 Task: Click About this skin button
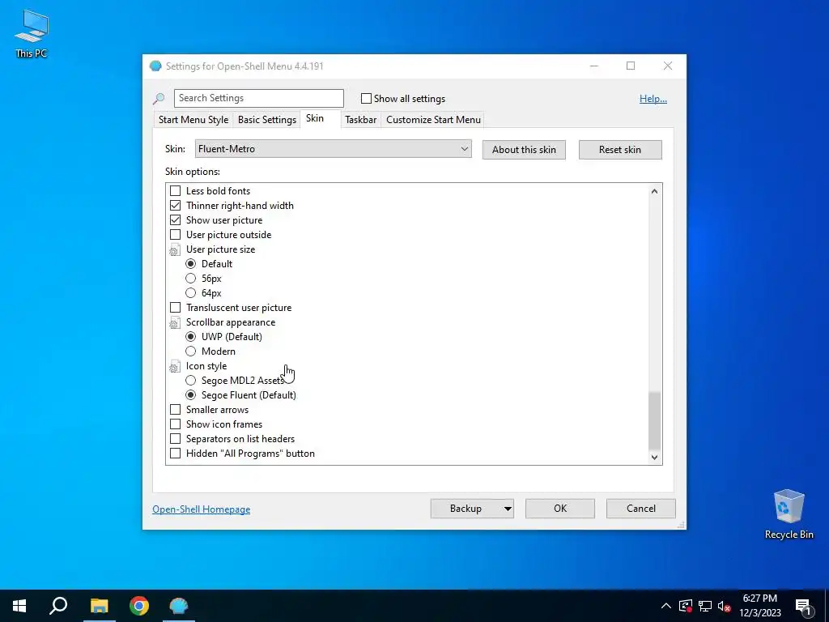(x=524, y=150)
